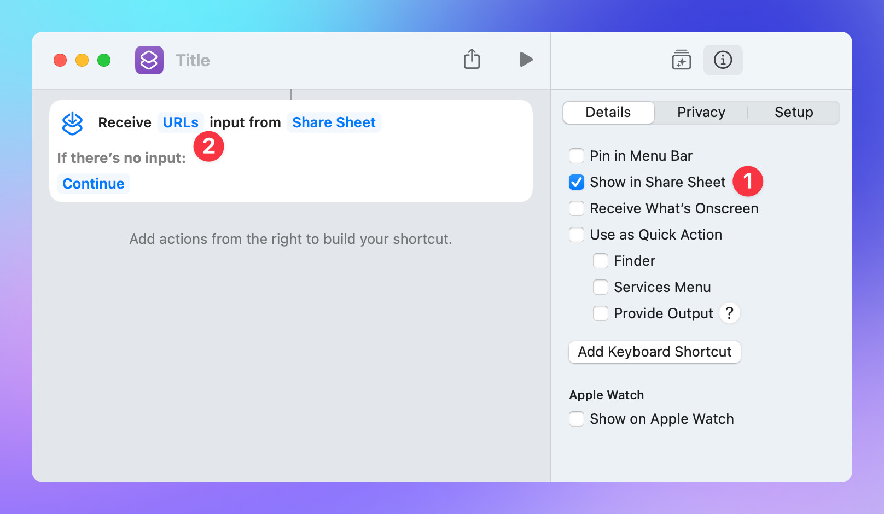Run the shortcut with the play button

526,59
